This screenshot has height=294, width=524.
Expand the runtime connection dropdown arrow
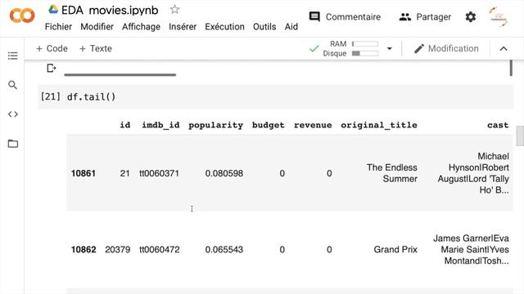(390, 49)
